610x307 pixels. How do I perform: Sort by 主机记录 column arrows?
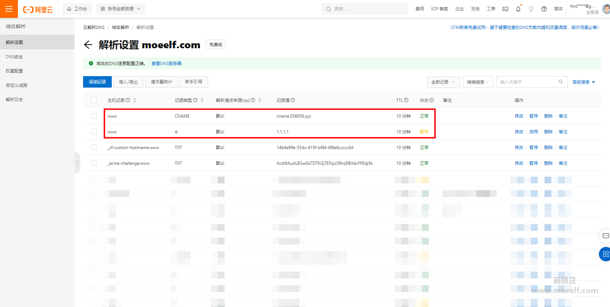[135, 100]
